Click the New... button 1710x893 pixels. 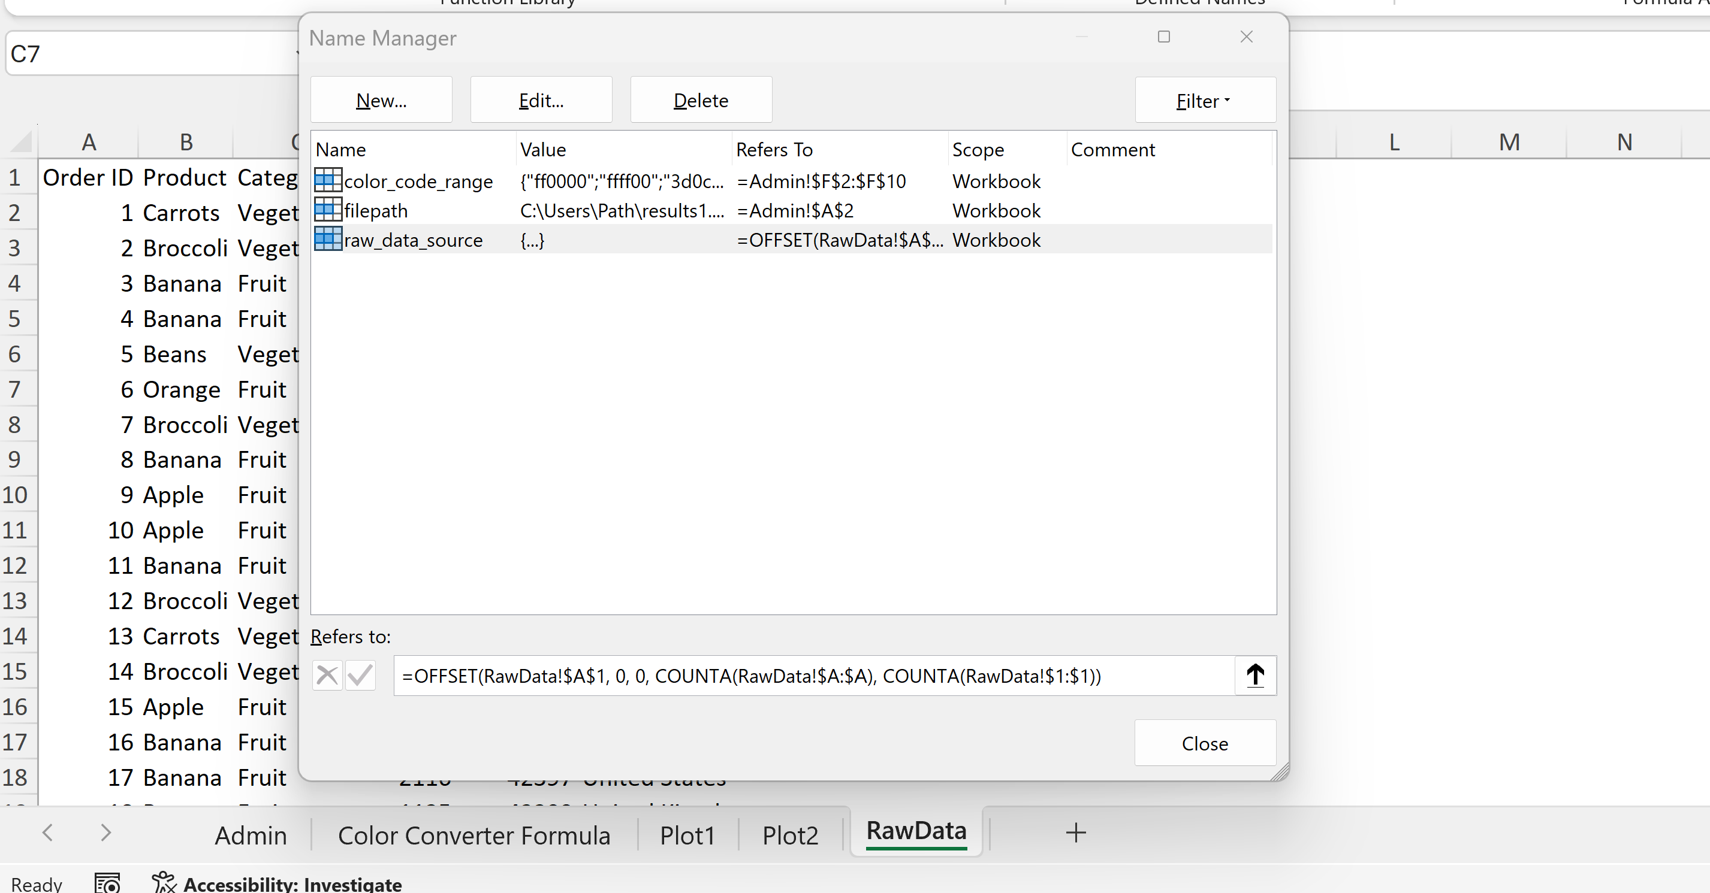click(x=381, y=100)
